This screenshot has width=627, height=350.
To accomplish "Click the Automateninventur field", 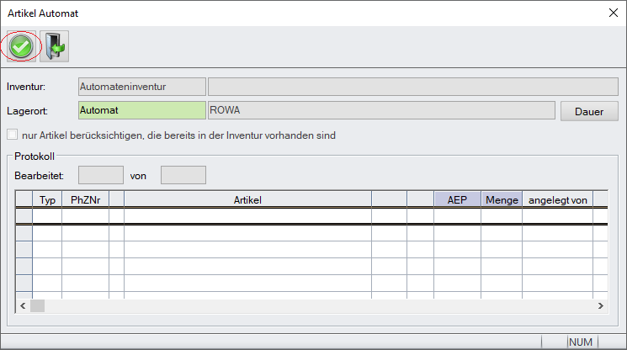I will [141, 86].
